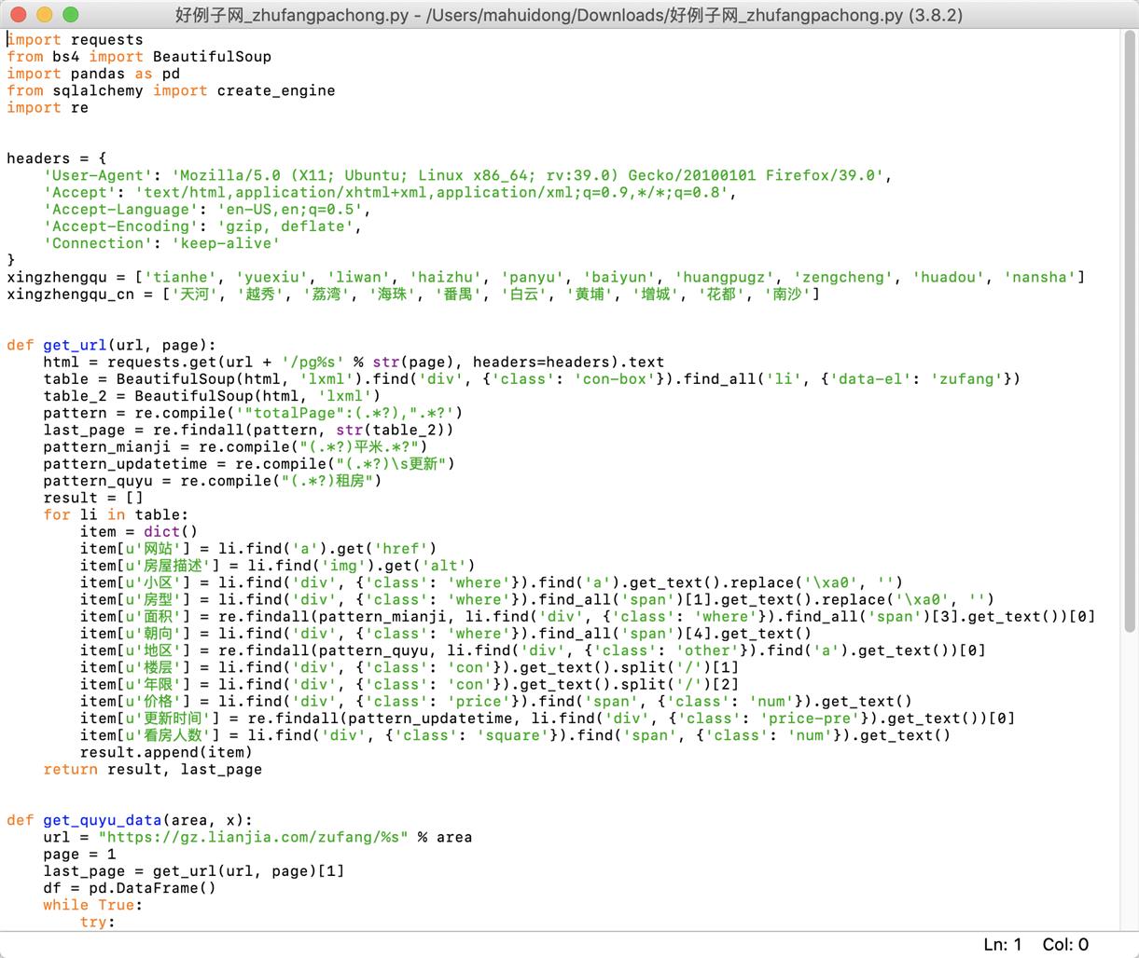Click the green full-screen window button
This screenshot has width=1139, height=958.
[70, 15]
